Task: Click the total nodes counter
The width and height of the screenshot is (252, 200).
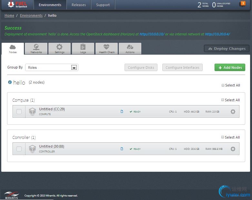Action: 203,5
